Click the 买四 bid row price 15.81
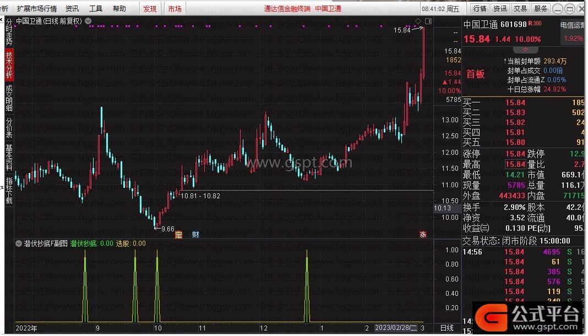This screenshot has width=588, height=336. pyautogui.click(x=515, y=132)
